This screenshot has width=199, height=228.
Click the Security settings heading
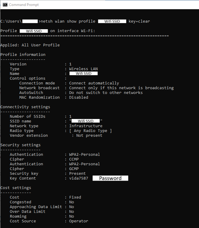[21, 145]
